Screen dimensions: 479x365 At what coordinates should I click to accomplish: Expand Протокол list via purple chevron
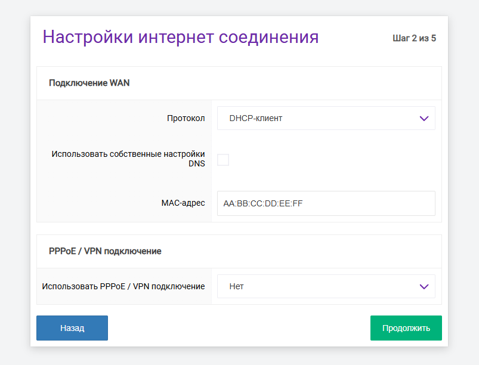424,118
